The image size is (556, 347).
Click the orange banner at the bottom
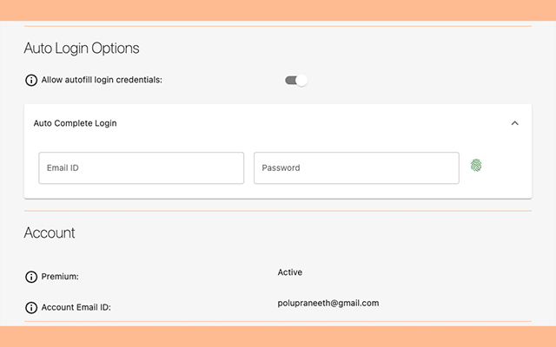pos(278,337)
